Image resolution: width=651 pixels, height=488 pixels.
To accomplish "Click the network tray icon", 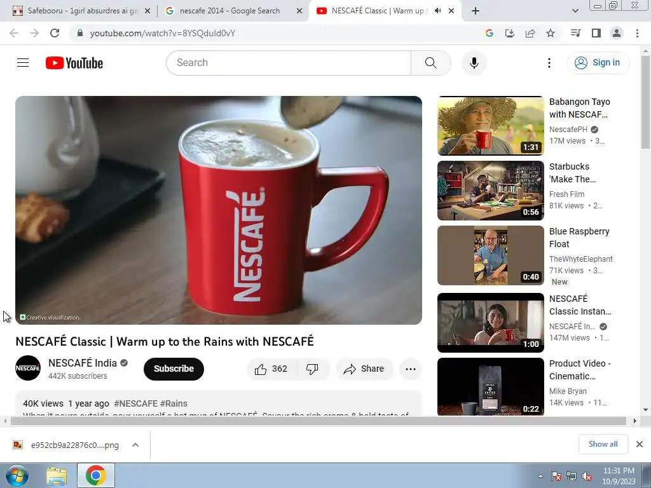I will coord(572,477).
